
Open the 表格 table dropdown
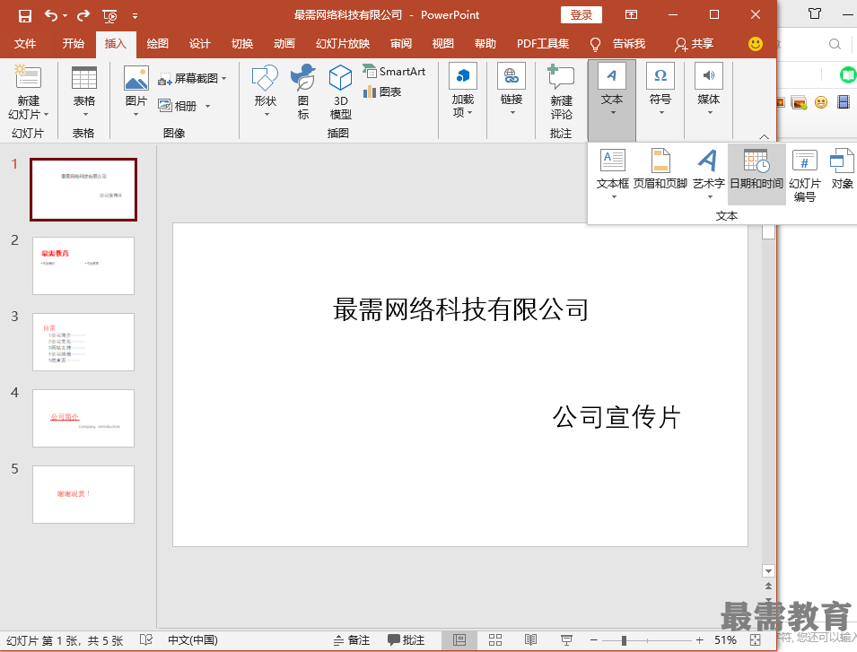click(x=83, y=91)
